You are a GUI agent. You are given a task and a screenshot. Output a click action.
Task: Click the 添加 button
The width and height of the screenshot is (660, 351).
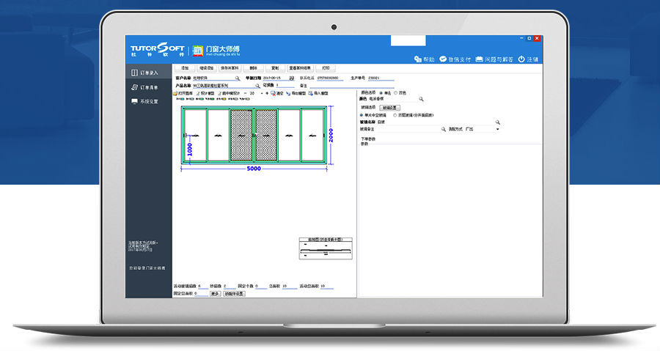click(184, 68)
